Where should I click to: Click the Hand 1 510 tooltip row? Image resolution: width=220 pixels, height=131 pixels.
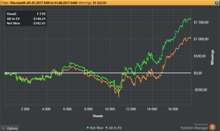coord(26,14)
